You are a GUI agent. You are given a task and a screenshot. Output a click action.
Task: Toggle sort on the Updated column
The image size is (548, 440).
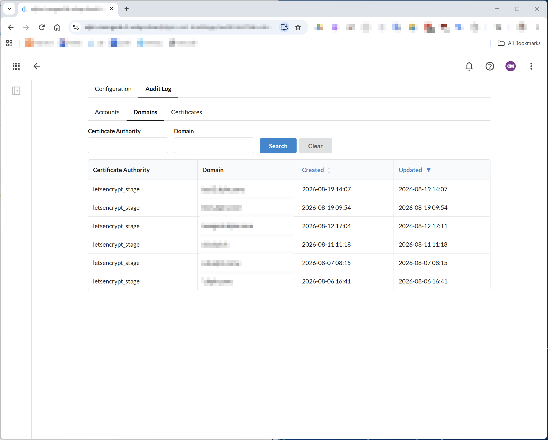pyautogui.click(x=415, y=170)
